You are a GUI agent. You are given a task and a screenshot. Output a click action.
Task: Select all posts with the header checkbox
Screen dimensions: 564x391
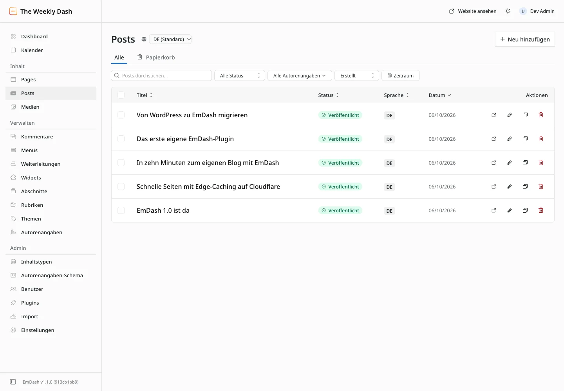[x=121, y=95]
